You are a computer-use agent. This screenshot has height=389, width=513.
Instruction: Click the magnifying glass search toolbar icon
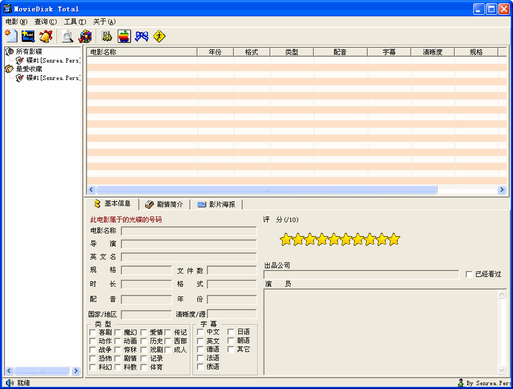[67, 36]
